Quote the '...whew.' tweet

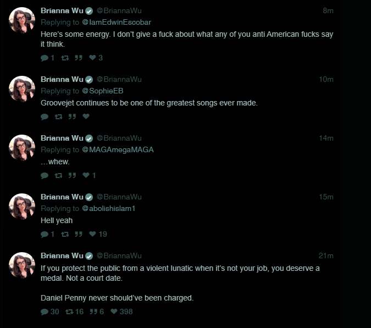tap(72, 175)
